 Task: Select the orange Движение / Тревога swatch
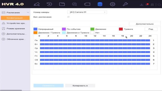pos(35,33)
